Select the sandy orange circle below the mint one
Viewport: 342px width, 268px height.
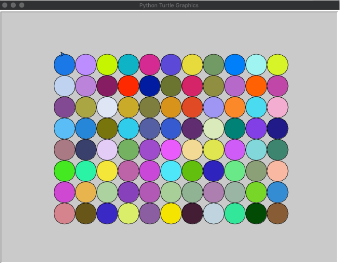86,193
